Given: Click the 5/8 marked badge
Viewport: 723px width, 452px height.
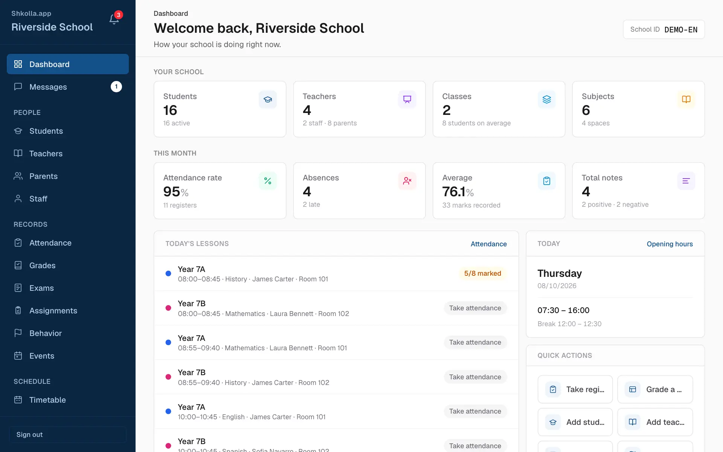Looking at the screenshot, I should [483, 273].
